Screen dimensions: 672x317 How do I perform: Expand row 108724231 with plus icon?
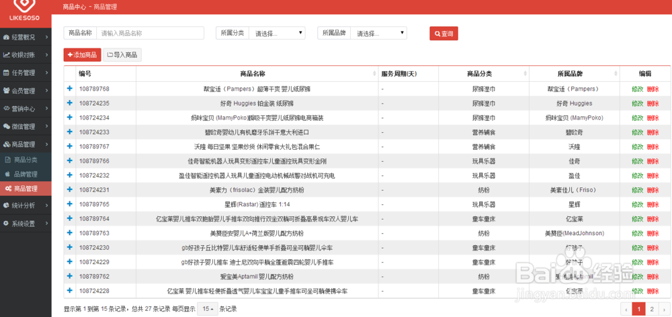[70, 189]
